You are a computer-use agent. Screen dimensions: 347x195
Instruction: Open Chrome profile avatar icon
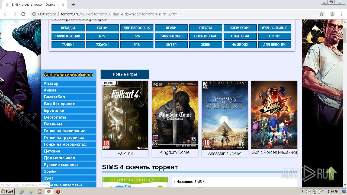(332, 14)
